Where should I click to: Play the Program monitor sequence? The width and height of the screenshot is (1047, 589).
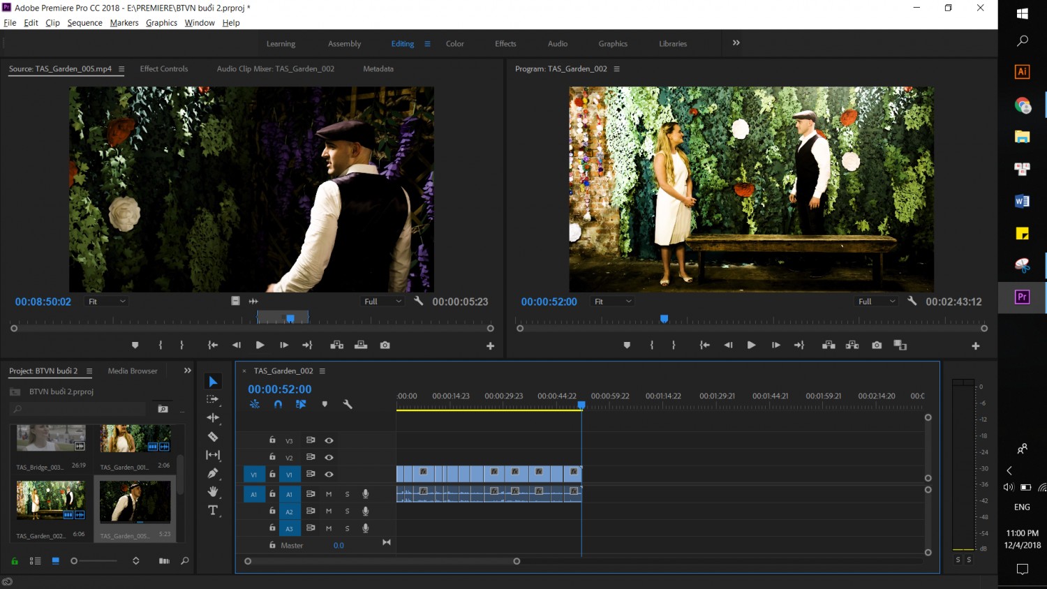coord(751,345)
